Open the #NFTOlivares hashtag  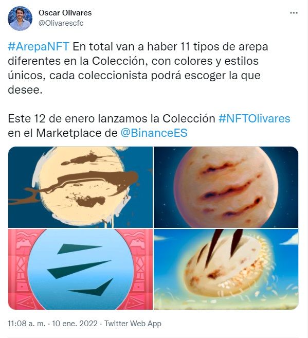[x=255, y=118]
